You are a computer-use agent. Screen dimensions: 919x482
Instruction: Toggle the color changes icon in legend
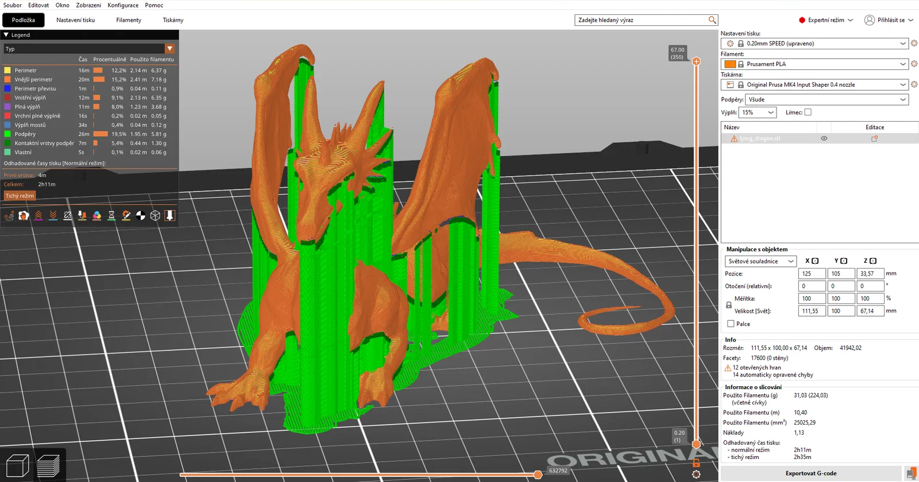click(97, 216)
